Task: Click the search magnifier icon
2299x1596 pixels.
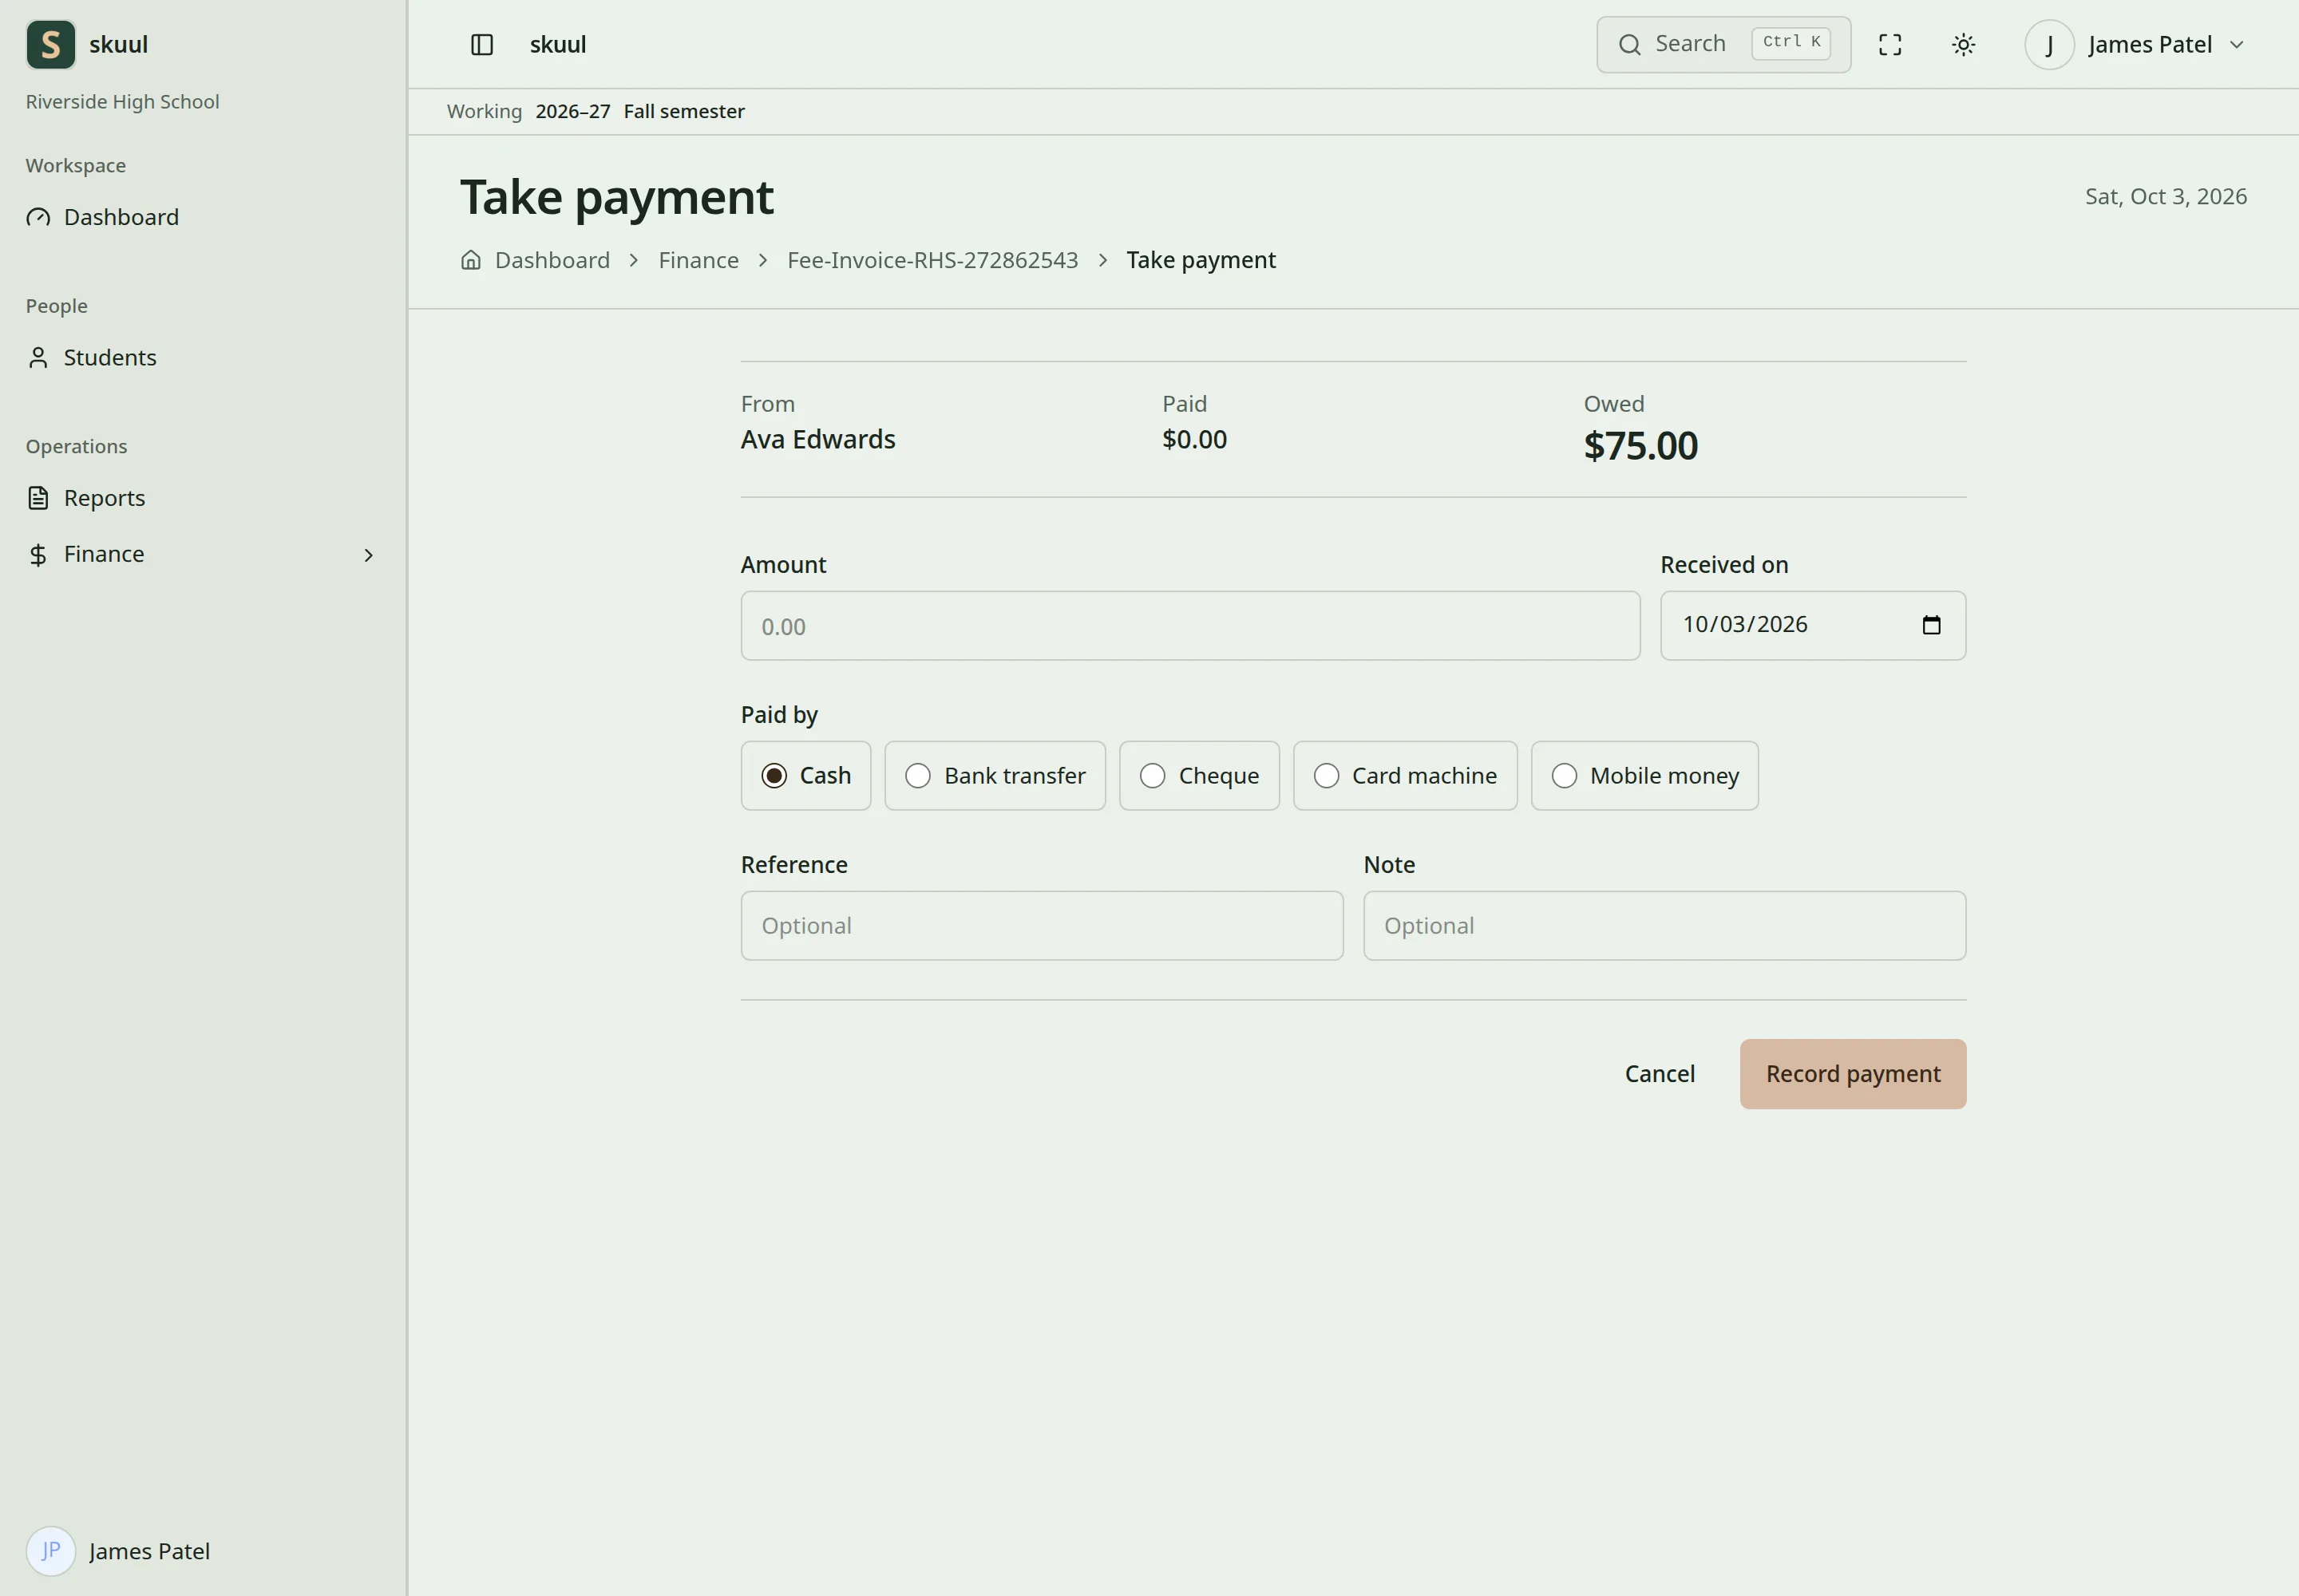Action: click(1630, 44)
